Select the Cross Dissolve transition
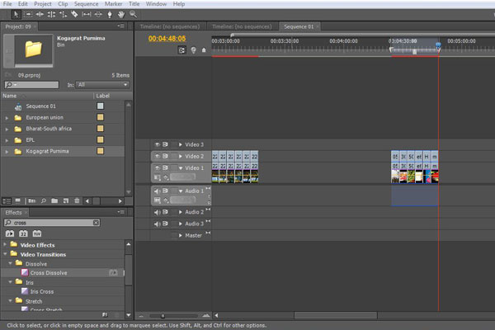The height and width of the screenshot is (330, 495). (x=50, y=273)
